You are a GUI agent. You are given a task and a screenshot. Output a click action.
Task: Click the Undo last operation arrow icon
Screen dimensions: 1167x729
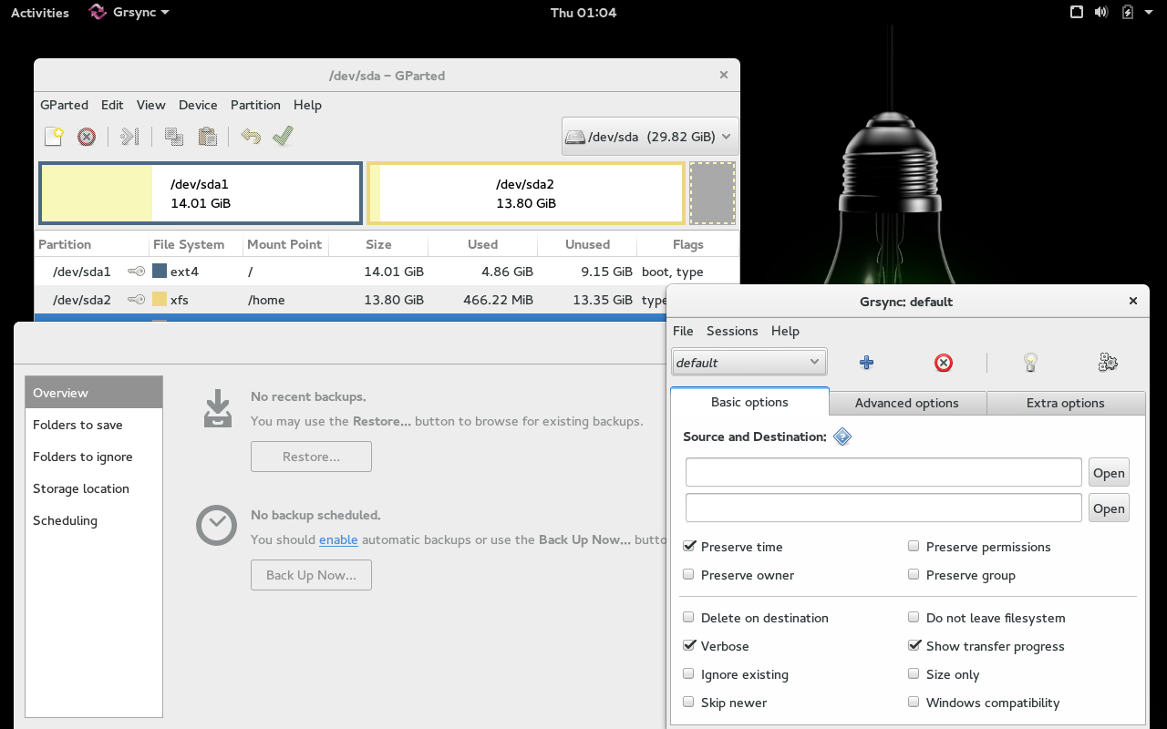251,137
